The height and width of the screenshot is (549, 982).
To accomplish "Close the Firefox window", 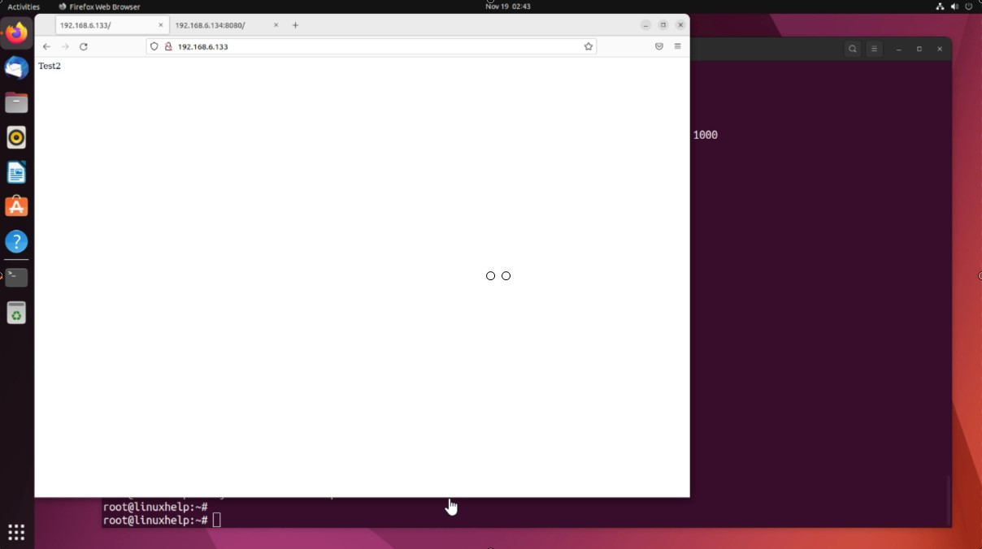I will (x=680, y=25).
